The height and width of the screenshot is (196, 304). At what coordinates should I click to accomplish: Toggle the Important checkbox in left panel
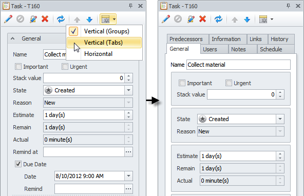(x=18, y=67)
